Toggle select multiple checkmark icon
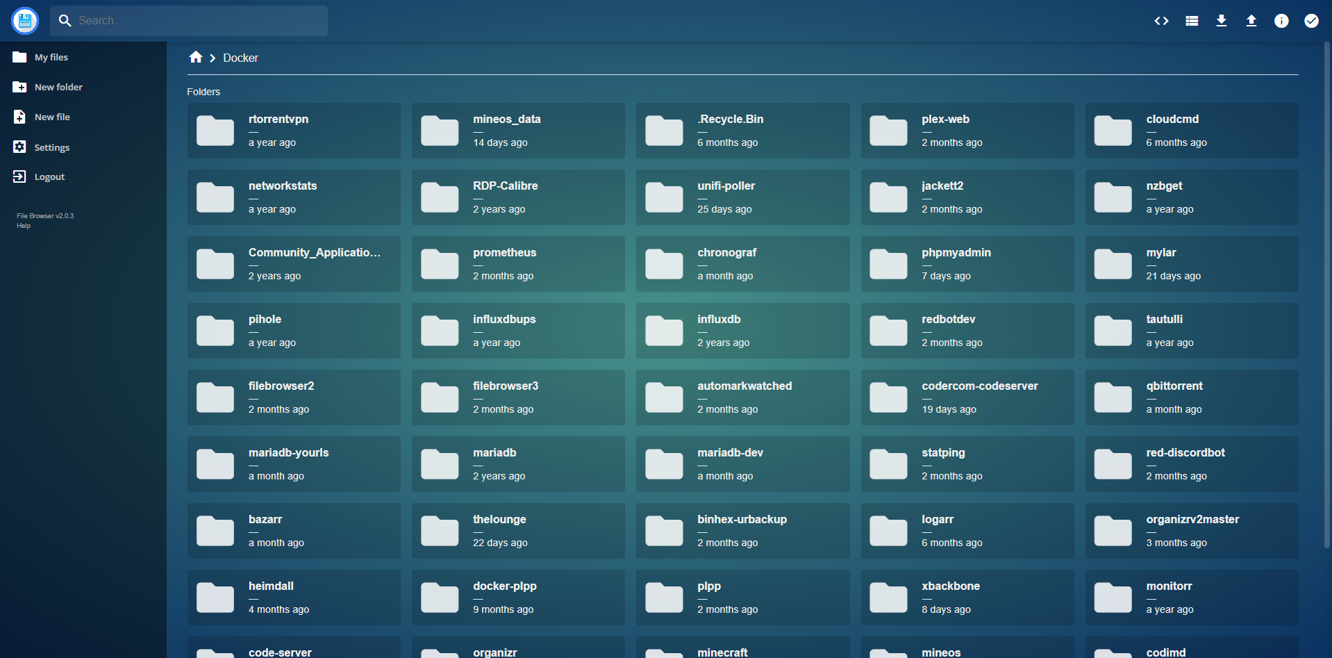 coord(1311,21)
